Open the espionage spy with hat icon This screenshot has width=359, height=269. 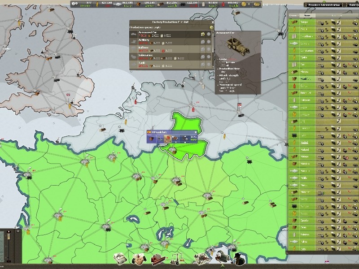tap(239, 259)
